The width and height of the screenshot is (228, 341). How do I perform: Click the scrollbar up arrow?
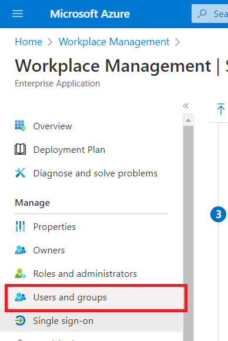[189, 121]
